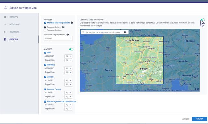Open the Niveau de regroupement Normal dropdown

click(x=58, y=38)
